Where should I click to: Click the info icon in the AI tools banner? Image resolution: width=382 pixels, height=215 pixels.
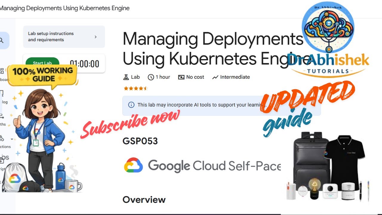pos(131,105)
